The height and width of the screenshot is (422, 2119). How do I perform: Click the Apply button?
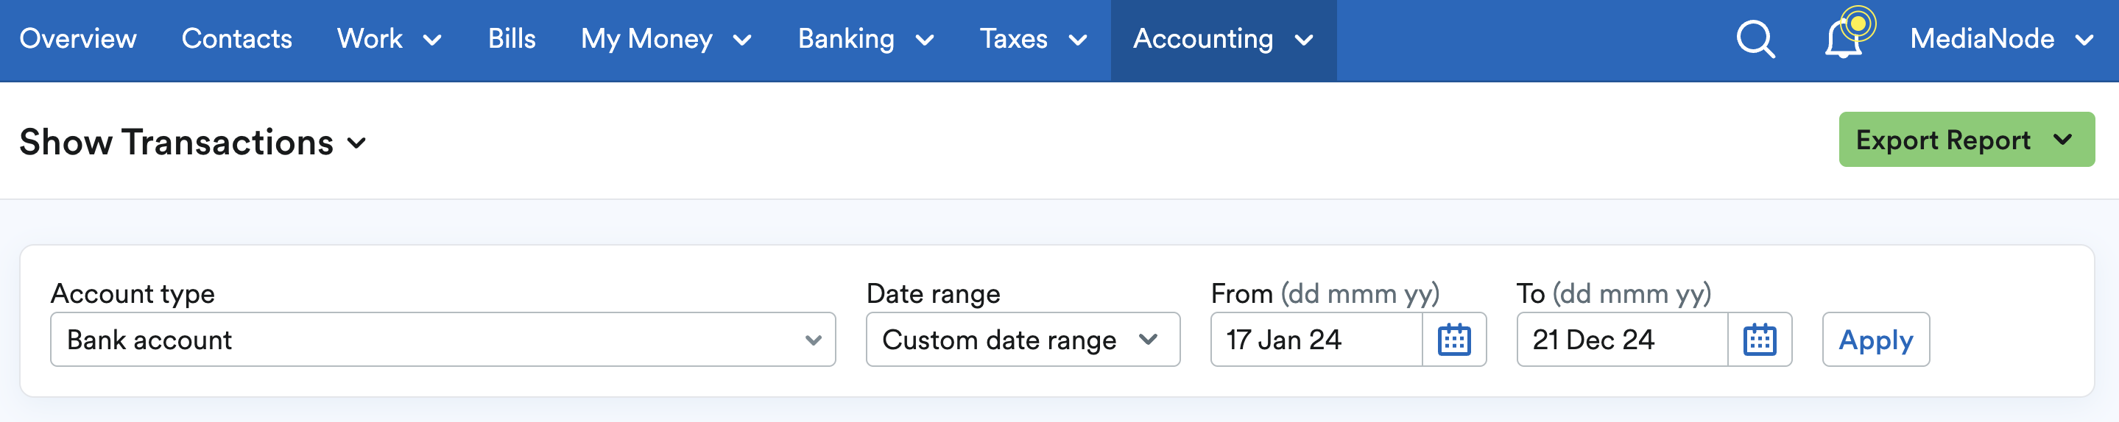click(x=1875, y=339)
